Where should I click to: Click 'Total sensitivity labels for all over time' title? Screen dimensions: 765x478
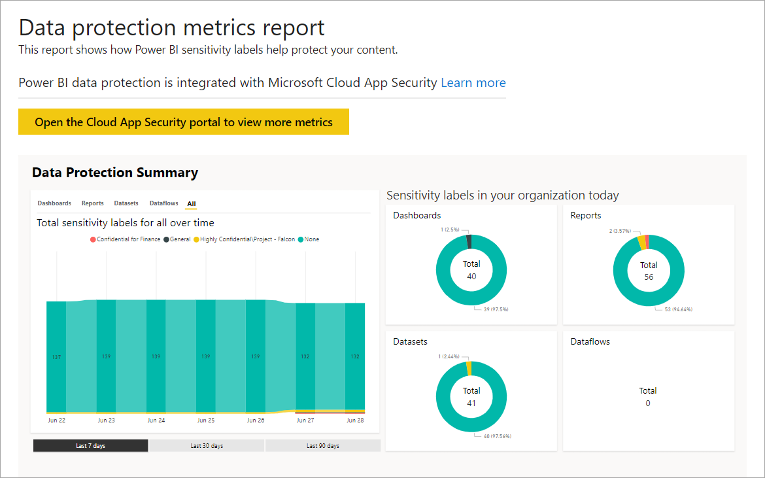126,223
